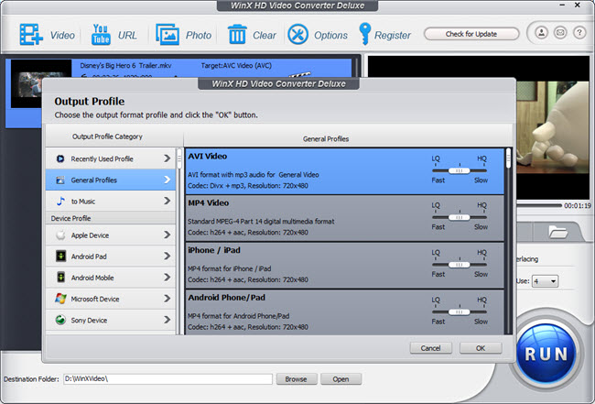Expand to Music arrow

pos(167,201)
